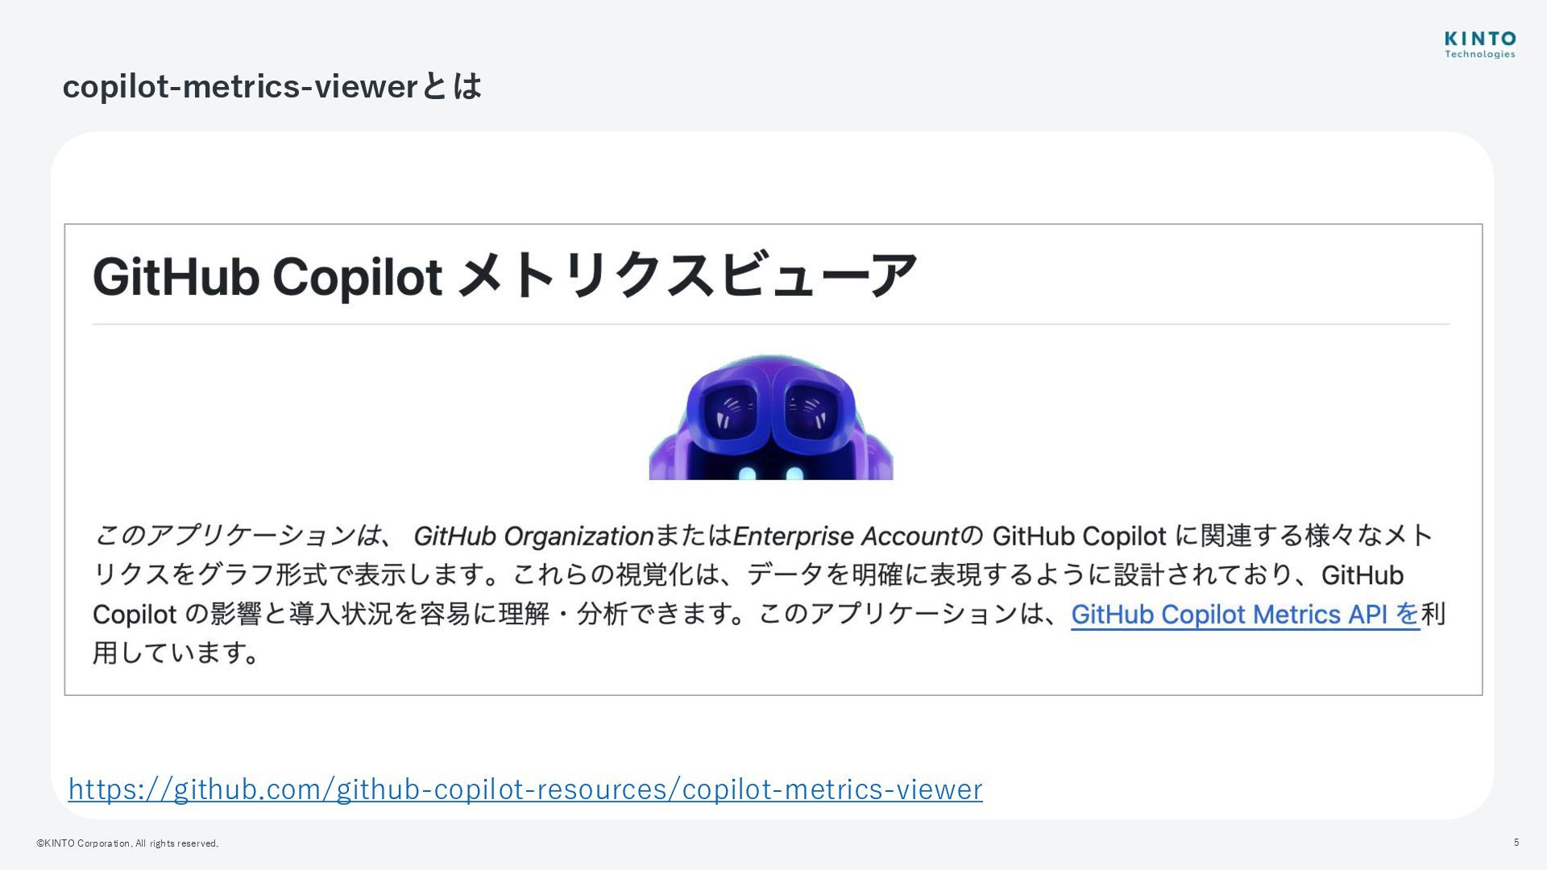Click the italic 'GitHub Organization' text
The height and width of the screenshot is (870, 1547).
tap(533, 536)
